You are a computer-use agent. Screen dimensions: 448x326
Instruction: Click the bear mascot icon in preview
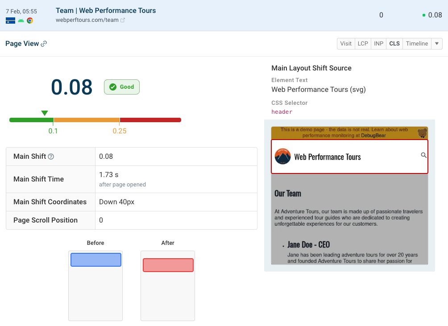[422, 133]
